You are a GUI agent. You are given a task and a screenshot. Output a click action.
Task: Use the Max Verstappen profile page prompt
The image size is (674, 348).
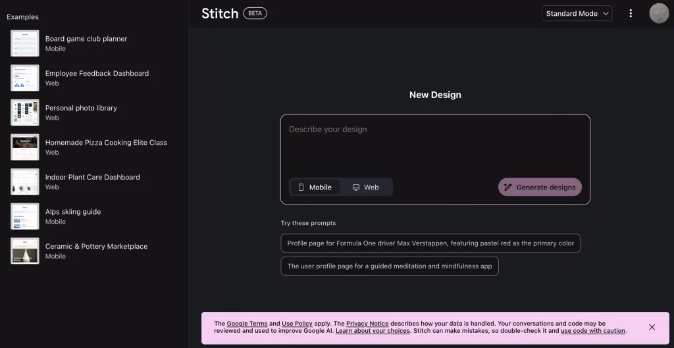point(430,243)
